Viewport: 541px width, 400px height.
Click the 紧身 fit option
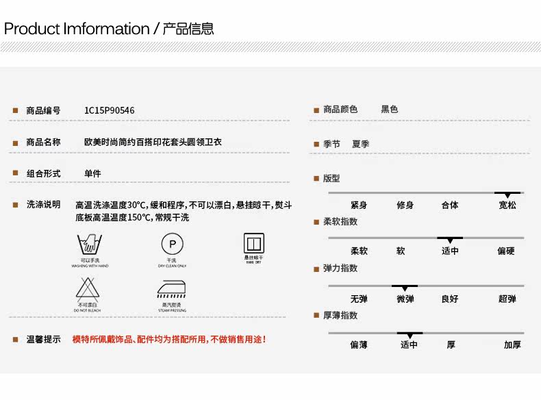(359, 205)
